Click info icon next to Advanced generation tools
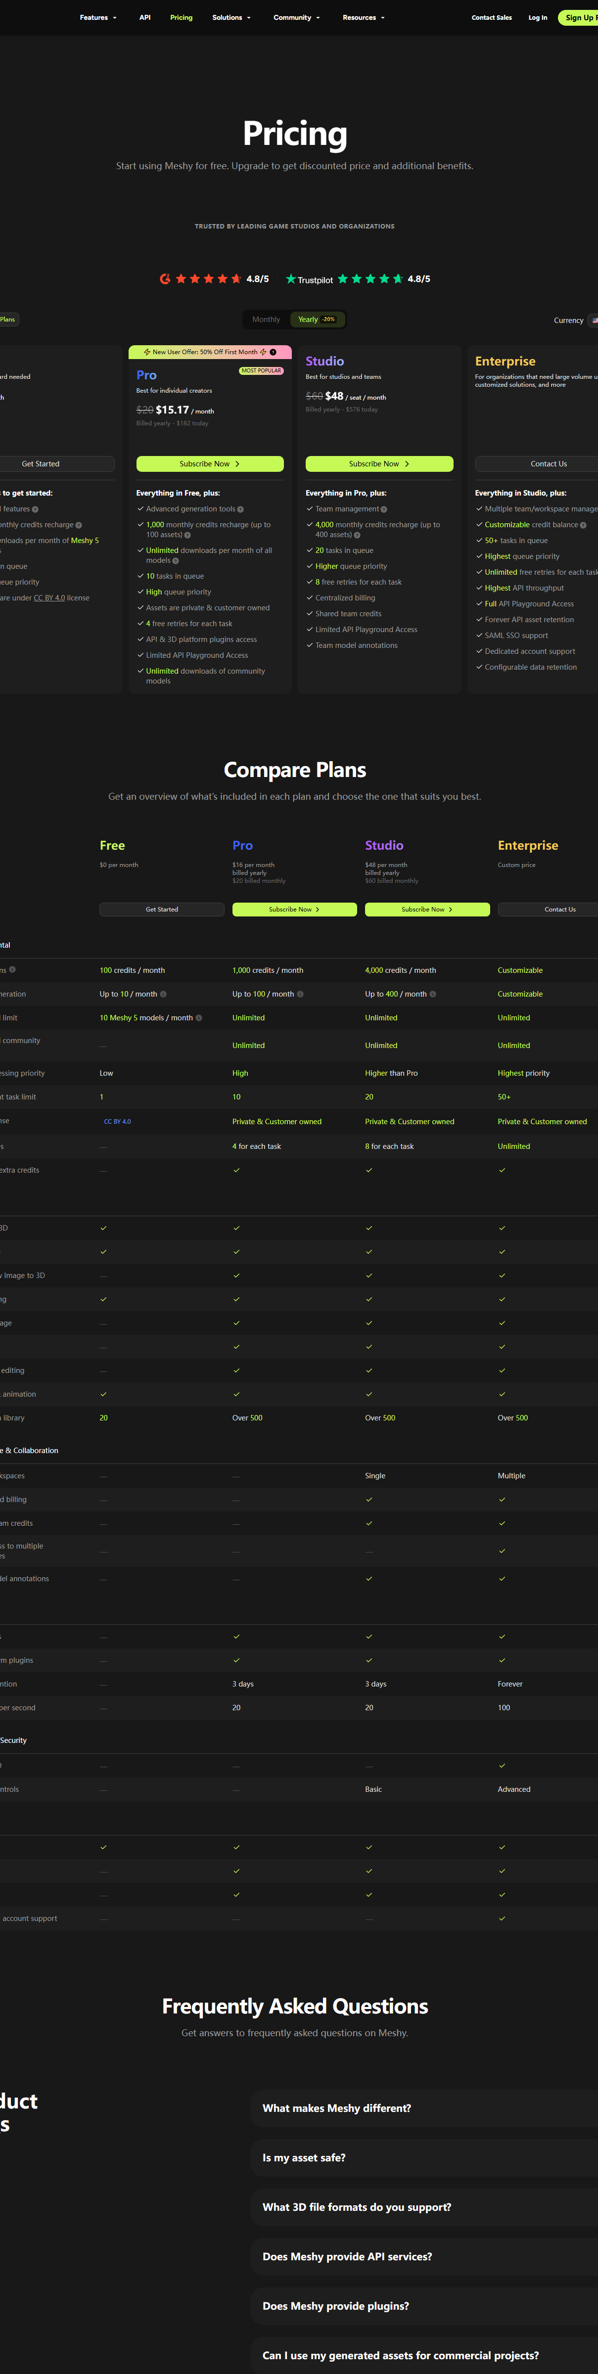This screenshot has height=2374, width=598. pyautogui.click(x=240, y=509)
